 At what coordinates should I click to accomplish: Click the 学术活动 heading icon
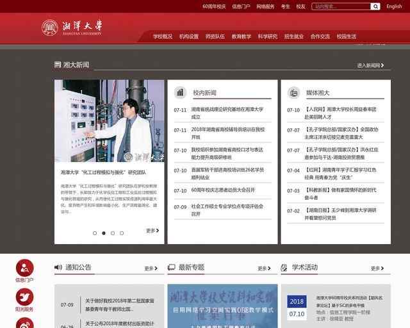point(284,268)
